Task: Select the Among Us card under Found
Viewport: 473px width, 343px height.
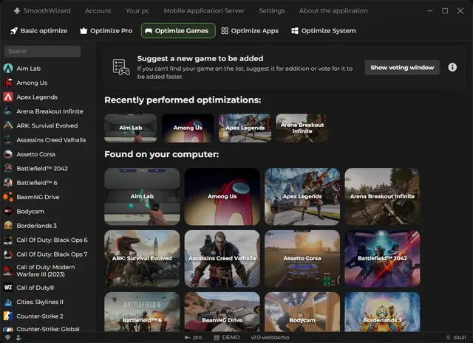Action: pos(222,197)
